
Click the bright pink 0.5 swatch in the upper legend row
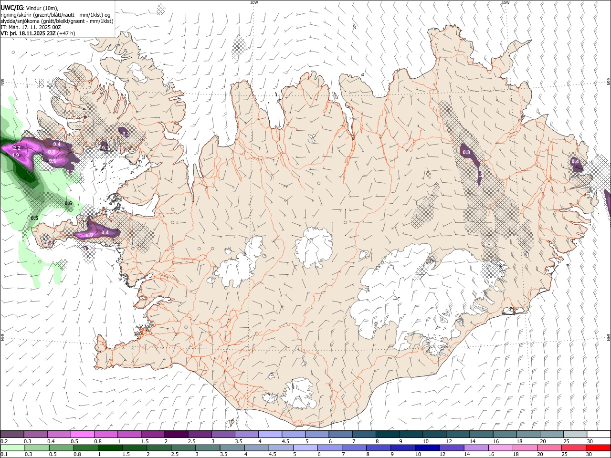tap(82, 435)
